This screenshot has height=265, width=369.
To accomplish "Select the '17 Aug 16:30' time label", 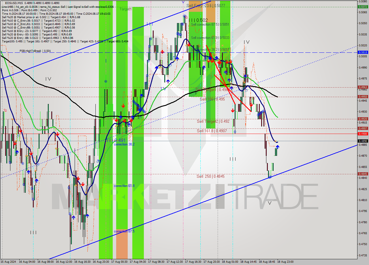I will (193, 262).
